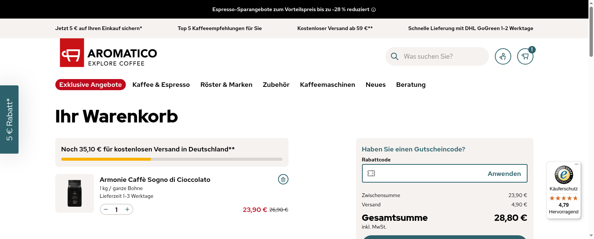Viewport: 594px width, 239px height.
Task: Click the info icon in top banner
Action: pyautogui.click(x=373, y=10)
